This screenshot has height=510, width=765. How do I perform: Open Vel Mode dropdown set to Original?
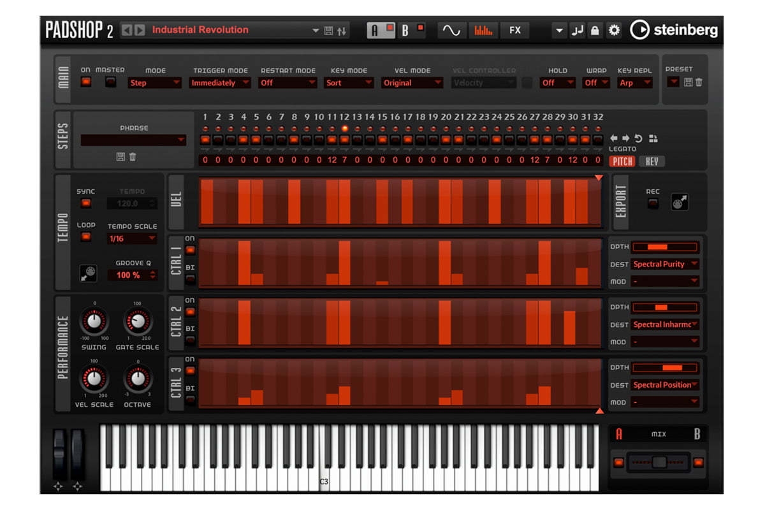point(412,83)
